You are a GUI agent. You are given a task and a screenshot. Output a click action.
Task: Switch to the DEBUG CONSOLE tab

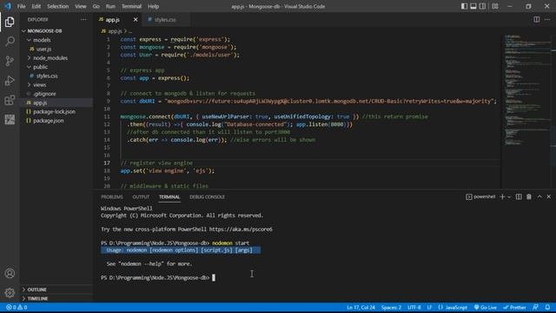point(207,196)
